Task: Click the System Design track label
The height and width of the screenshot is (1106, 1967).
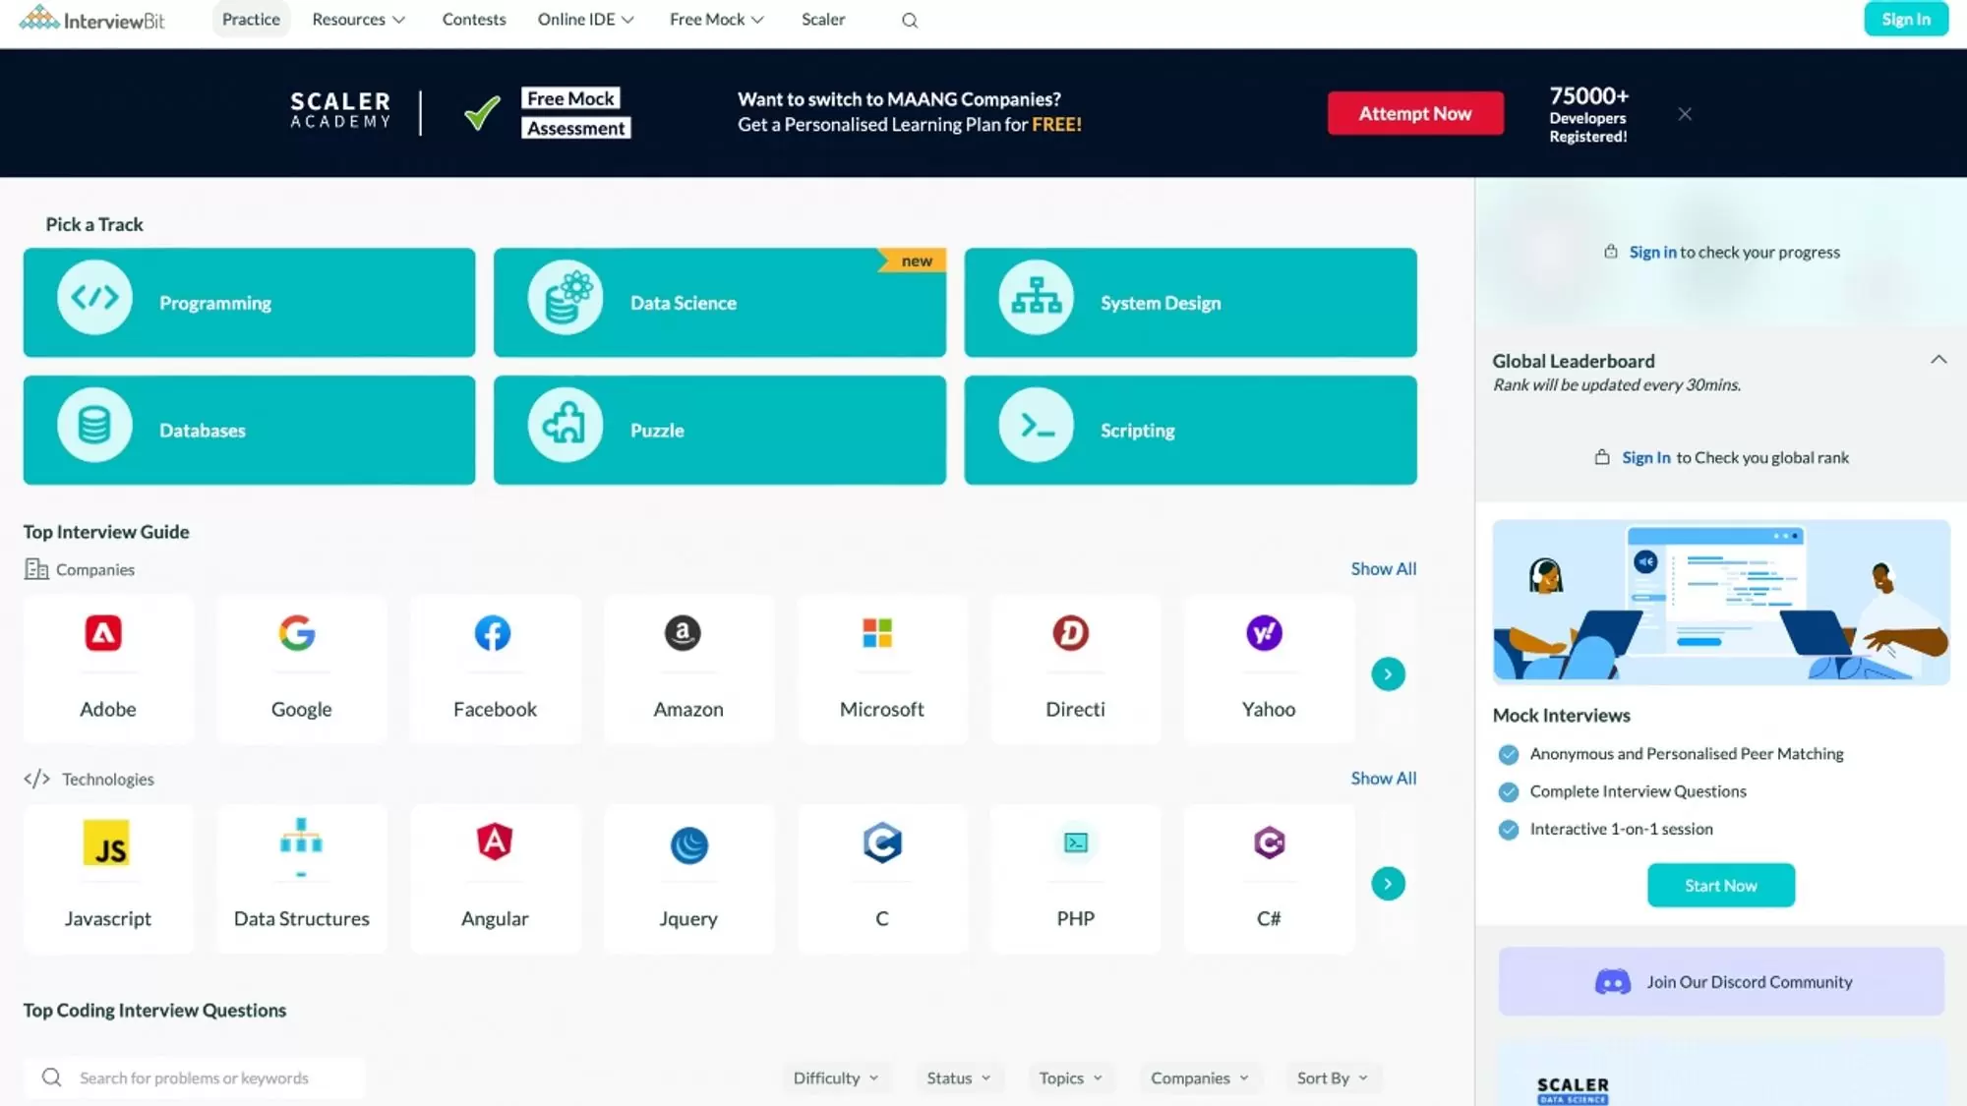Action: coord(1161,303)
